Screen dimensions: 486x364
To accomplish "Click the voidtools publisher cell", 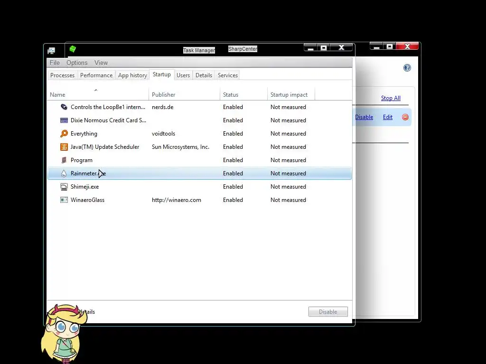I will click(x=163, y=134).
